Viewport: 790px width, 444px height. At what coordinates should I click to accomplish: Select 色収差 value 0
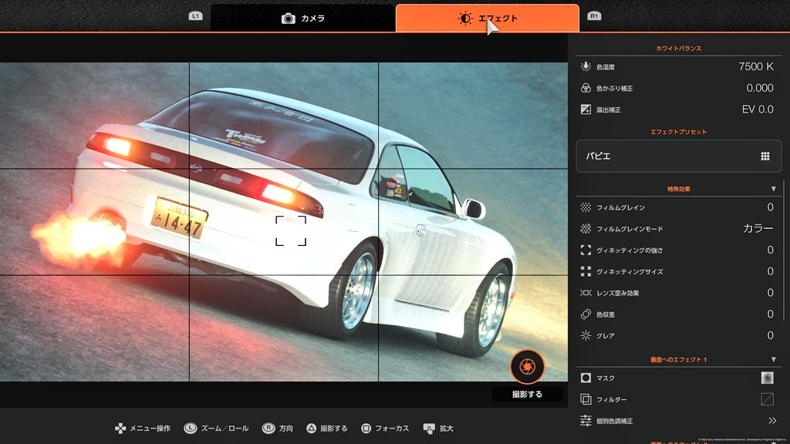(x=770, y=314)
